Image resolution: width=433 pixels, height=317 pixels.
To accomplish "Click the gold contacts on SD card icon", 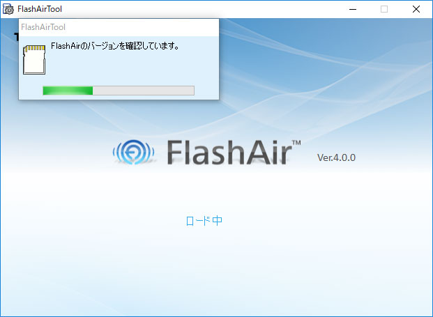I will (35, 48).
